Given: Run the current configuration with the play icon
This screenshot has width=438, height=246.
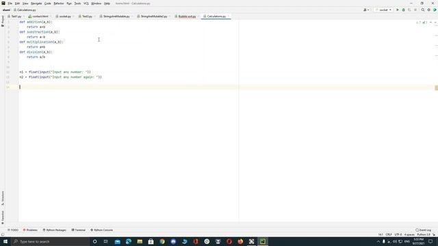Looking at the screenshot, I should click(x=398, y=10).
